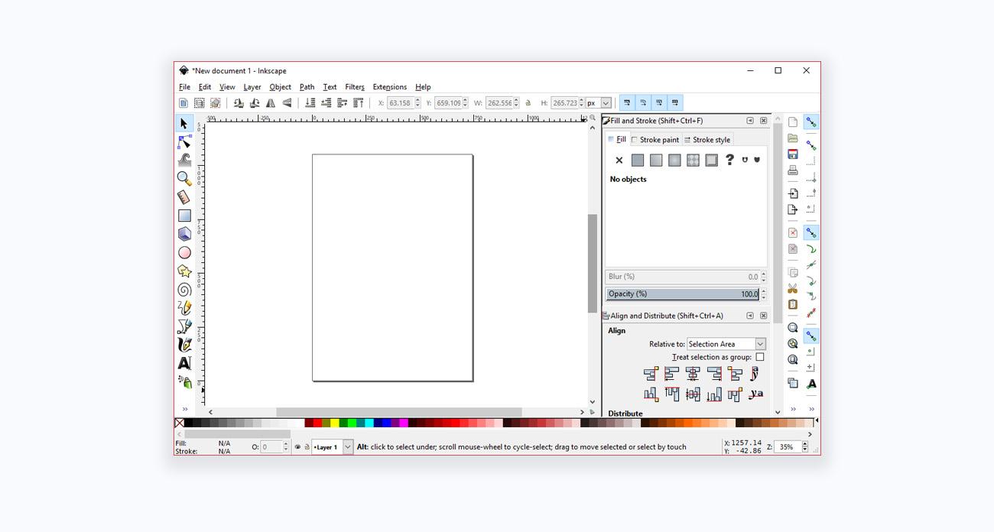
Task: Toggle current layer visibility eye icon
Action: click(x=297, y=447)
